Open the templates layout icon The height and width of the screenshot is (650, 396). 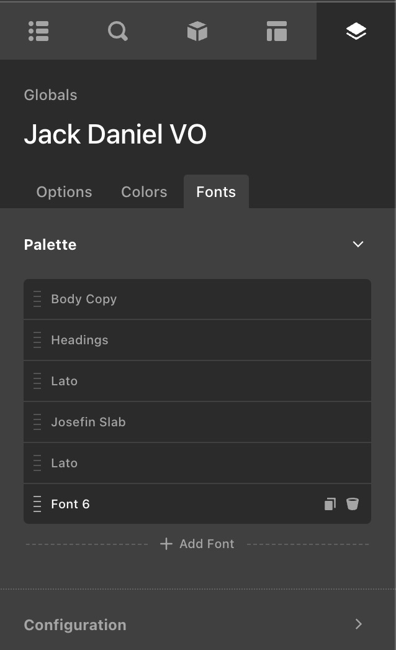[x=277, y=31]
